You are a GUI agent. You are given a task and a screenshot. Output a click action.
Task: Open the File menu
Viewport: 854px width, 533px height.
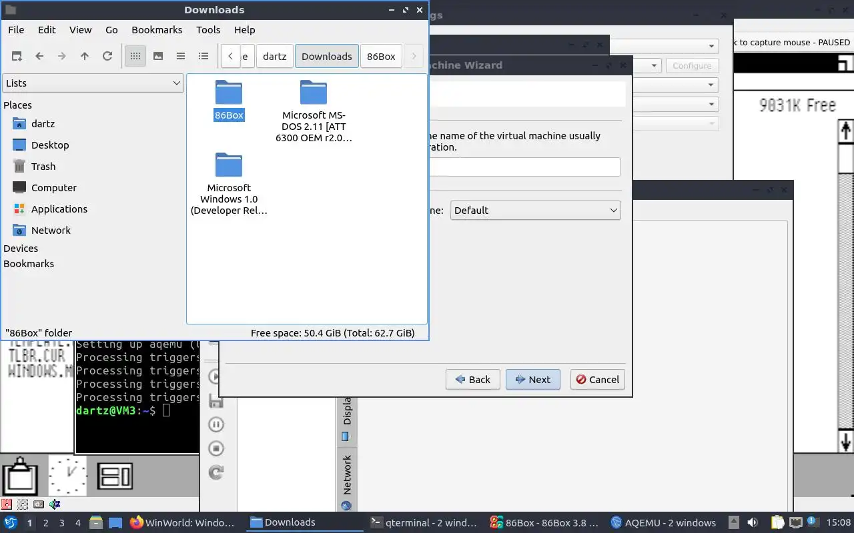[16, 30]
